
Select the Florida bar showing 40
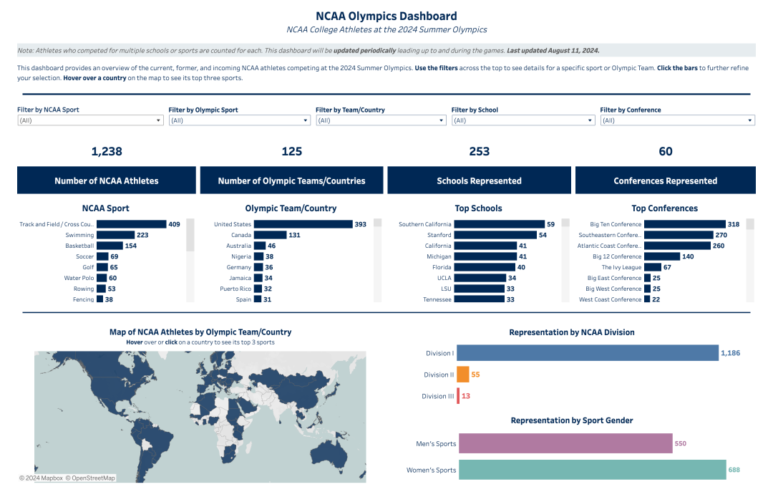(x=485, y=267)
